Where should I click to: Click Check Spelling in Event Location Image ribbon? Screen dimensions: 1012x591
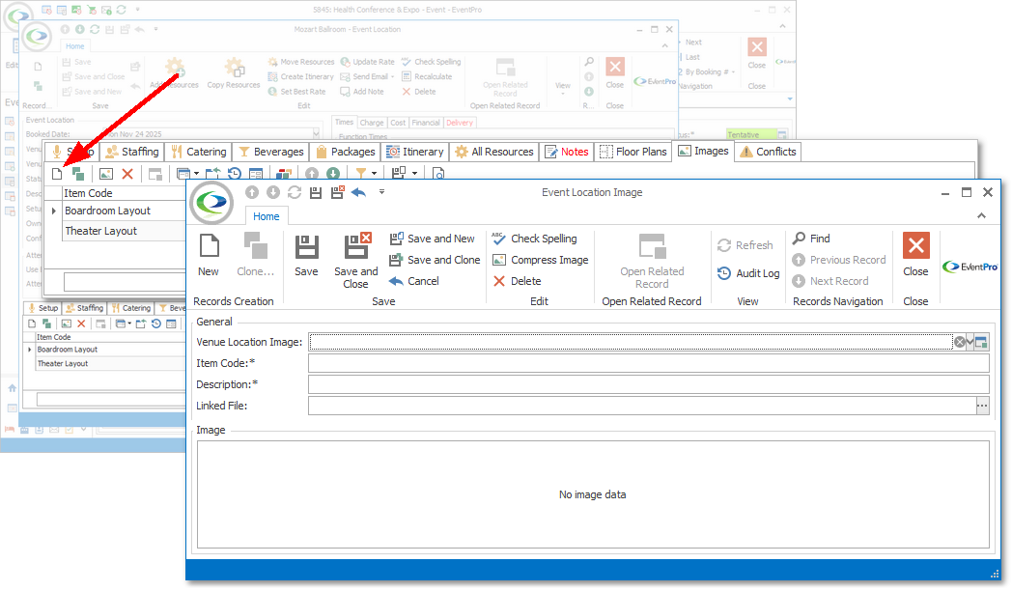[x=534, y=239]
